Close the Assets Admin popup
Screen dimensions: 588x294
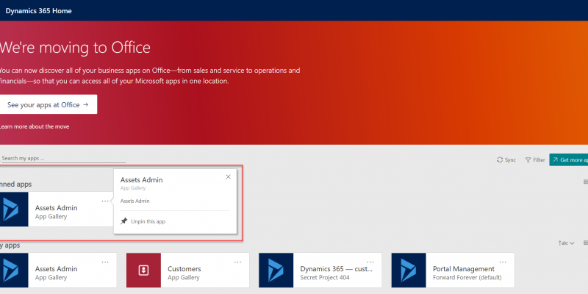[228, 177]
